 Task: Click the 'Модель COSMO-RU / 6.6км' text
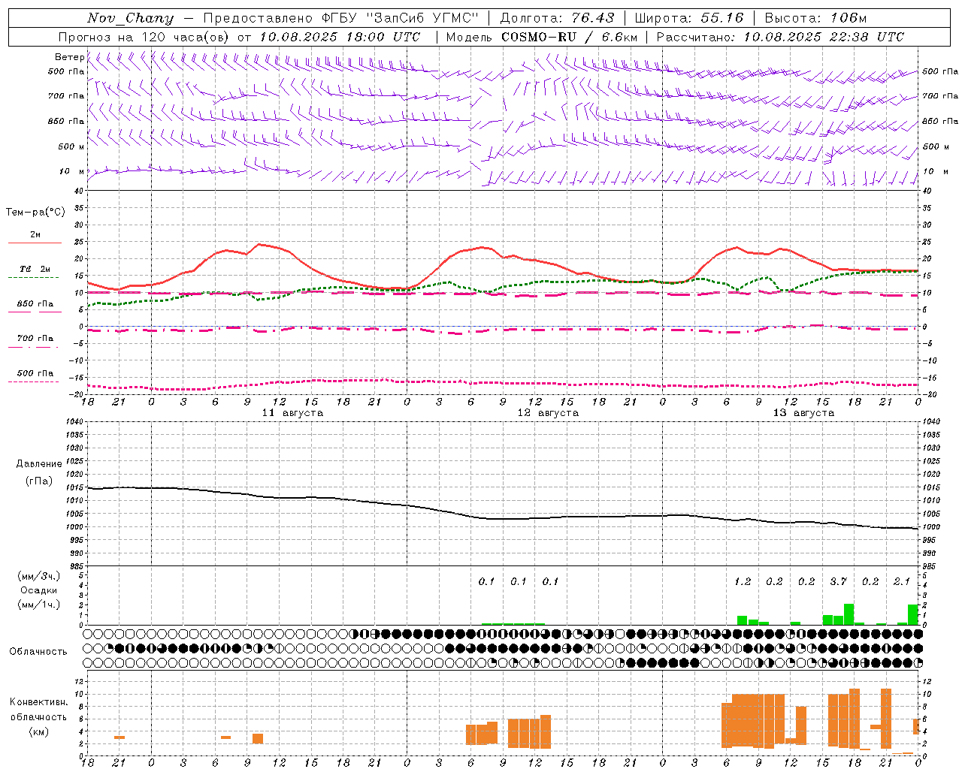pos(541,37)
